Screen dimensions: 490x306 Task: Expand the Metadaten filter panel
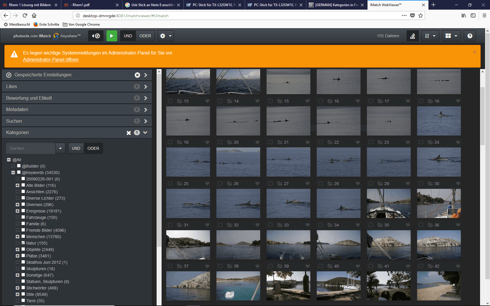coord(146,110)
